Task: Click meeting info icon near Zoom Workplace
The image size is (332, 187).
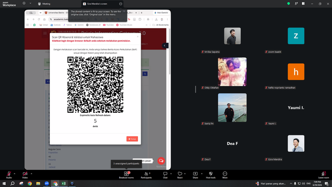Action: click(24, 4)
